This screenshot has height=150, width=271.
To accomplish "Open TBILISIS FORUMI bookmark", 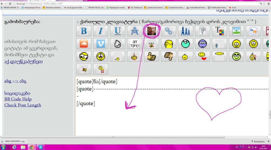I will (10, 8).
